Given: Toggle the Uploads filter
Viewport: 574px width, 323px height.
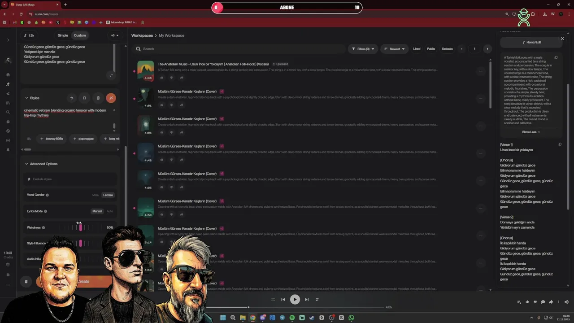Looking at the screenshot, I should click(447, 49).
